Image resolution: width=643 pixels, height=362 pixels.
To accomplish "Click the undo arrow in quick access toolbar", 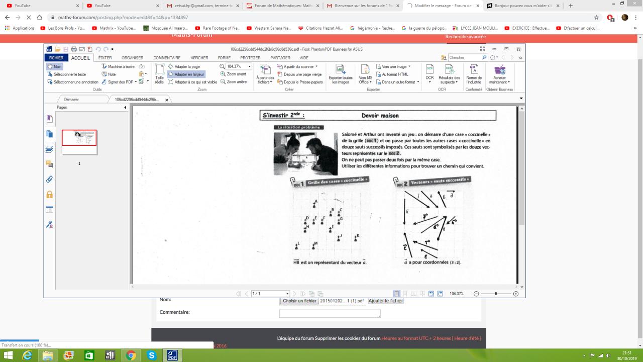I will tap(98, 49).
